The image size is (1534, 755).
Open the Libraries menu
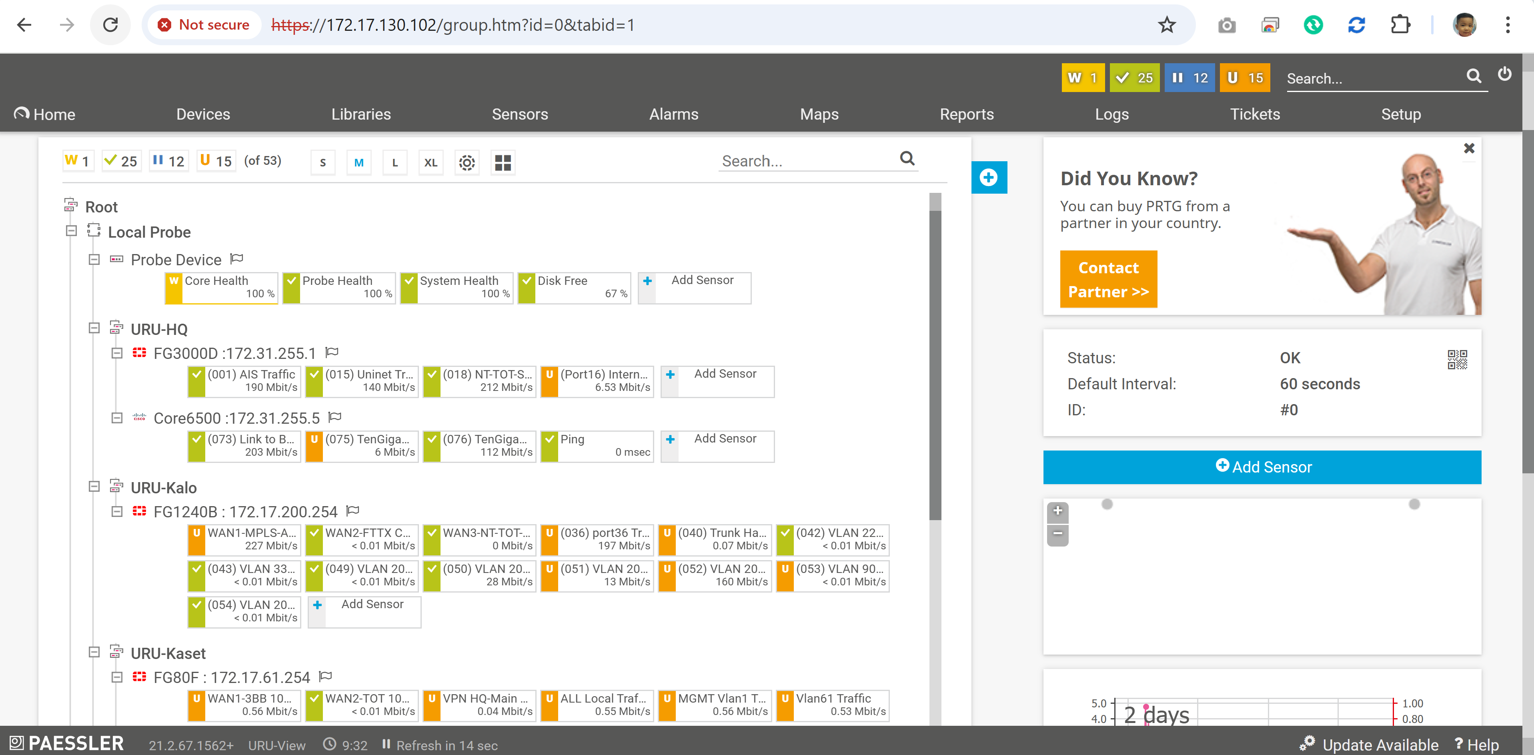click(361, 114)
